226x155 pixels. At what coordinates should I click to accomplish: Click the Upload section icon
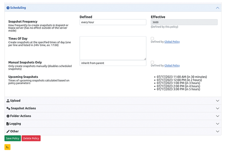(x=8, y=101)
